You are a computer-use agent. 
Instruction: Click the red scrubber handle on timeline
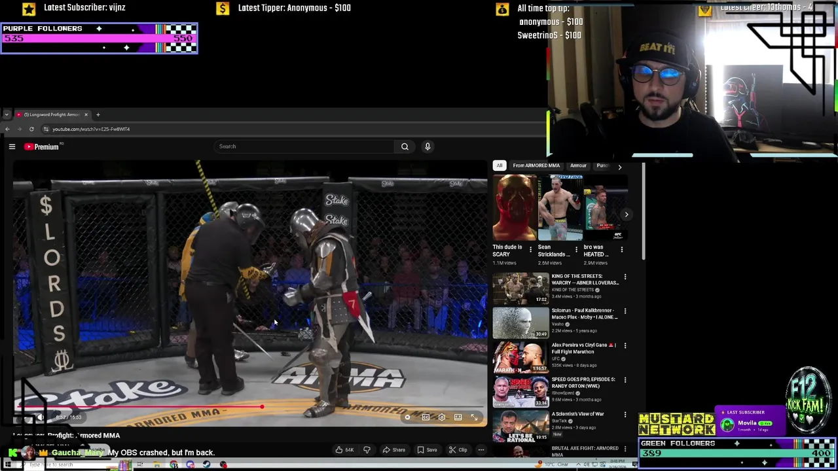pos(262,407)
